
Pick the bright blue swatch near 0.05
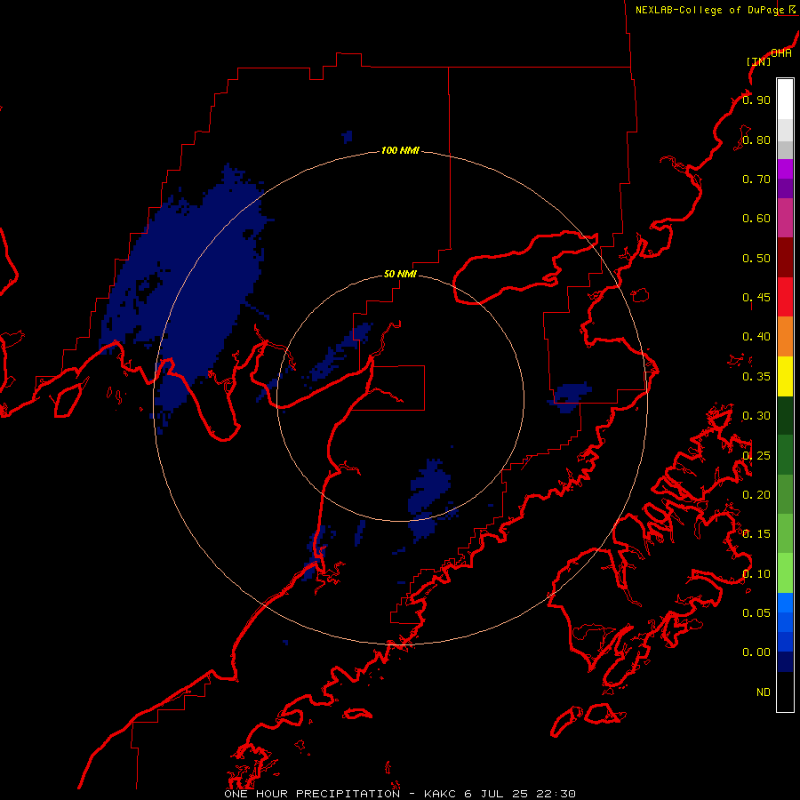(785, 603)
